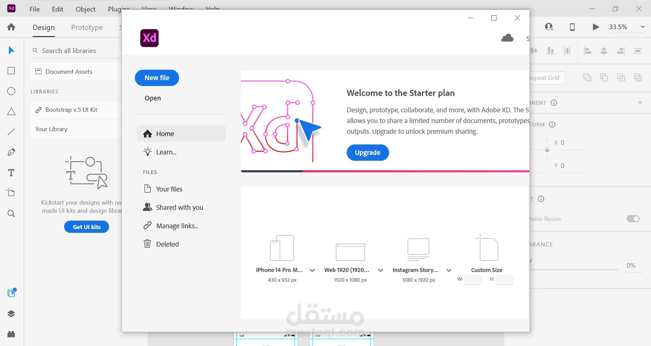This screenshot has height=346, width=651.
Task: Open Your Library entry
Action: (x=76, y=129)
